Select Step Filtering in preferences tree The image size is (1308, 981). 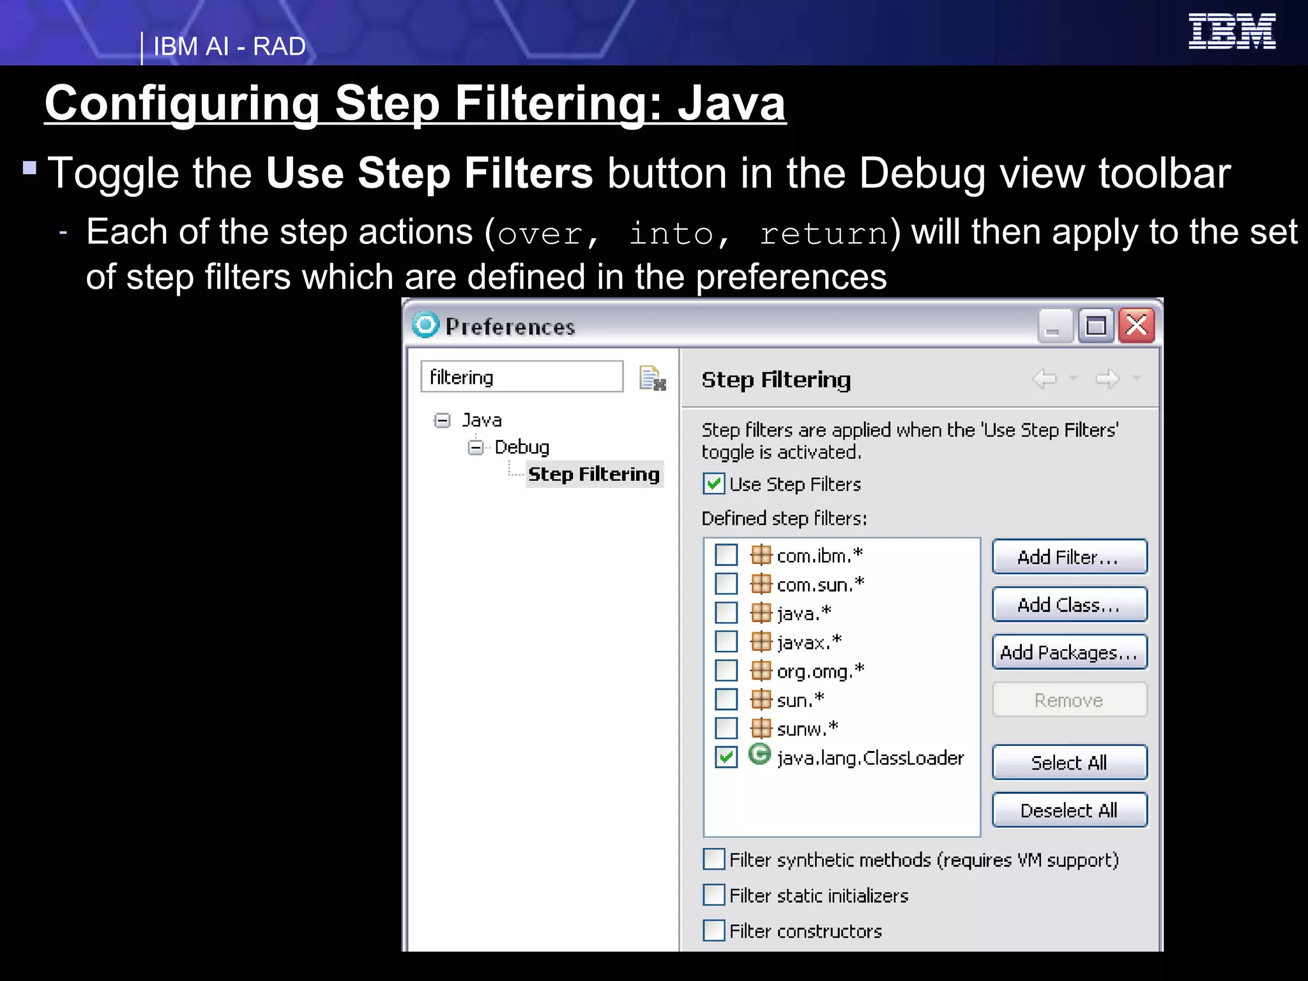click(594, 475)
